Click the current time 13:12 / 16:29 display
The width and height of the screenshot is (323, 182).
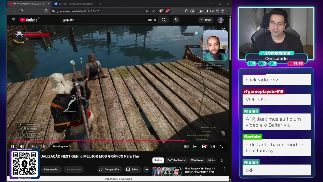pos(38,146)
